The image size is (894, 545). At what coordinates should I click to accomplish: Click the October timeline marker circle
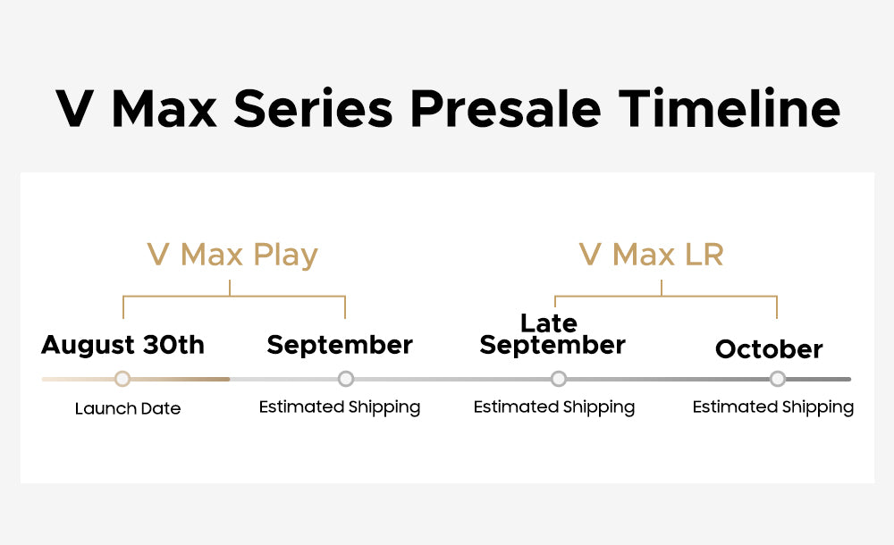pos(777,379)
